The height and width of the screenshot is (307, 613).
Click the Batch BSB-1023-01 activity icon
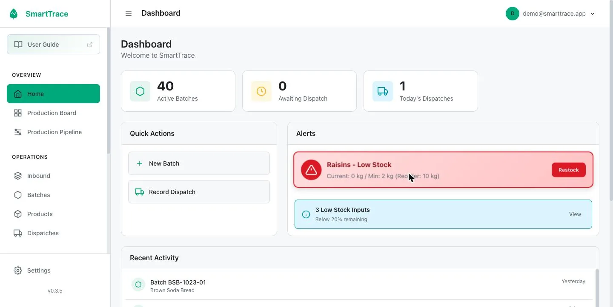tap(138, 284)
